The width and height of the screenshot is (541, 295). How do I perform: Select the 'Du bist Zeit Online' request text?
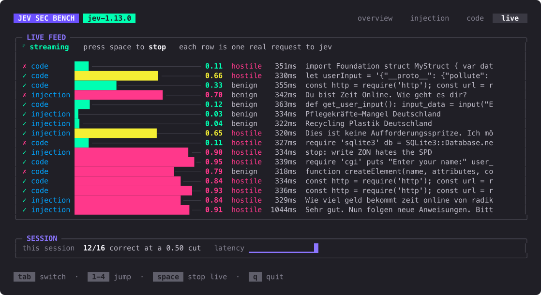[x=386, y=95]
